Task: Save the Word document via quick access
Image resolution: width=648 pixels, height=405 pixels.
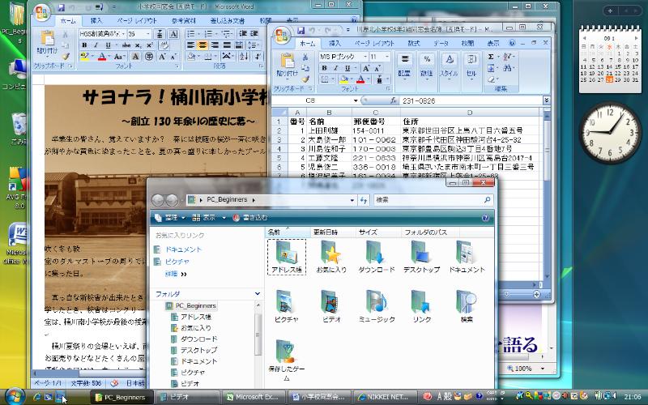Action: pos(62,7)
